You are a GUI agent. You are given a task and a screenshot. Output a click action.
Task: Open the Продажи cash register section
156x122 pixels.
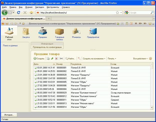click(43, 33)
